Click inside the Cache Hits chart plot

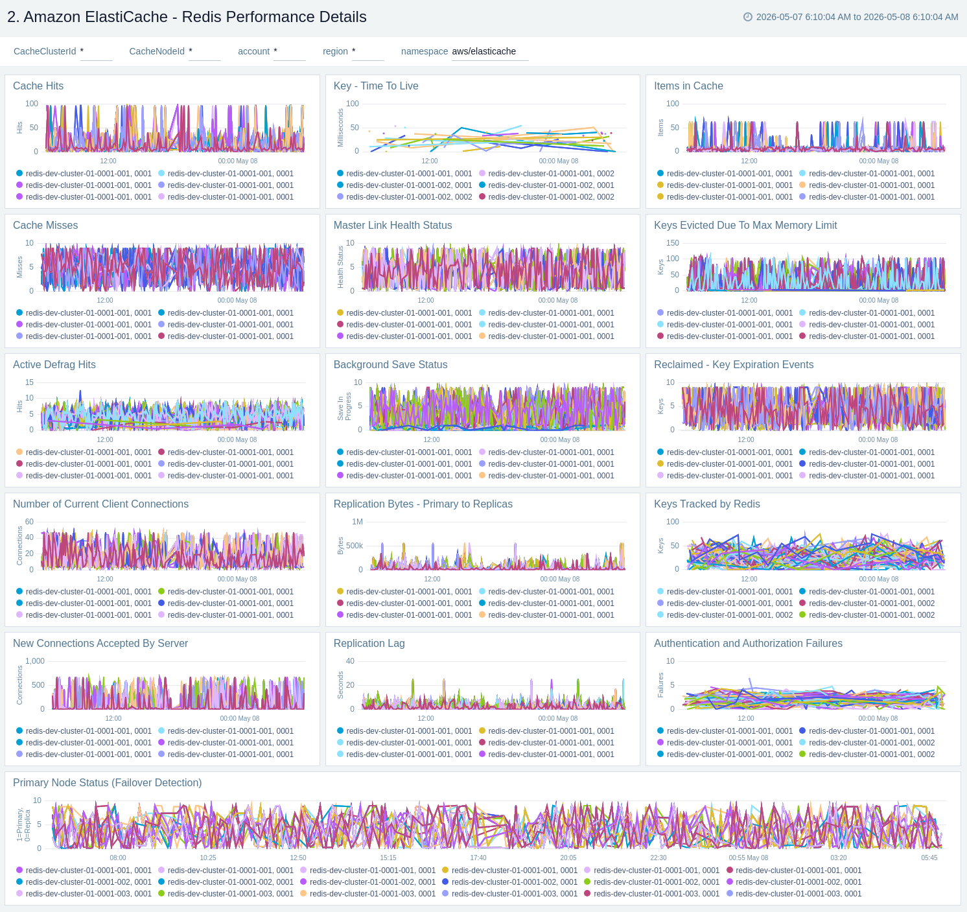pyautogui.click(x=174, y=128)
